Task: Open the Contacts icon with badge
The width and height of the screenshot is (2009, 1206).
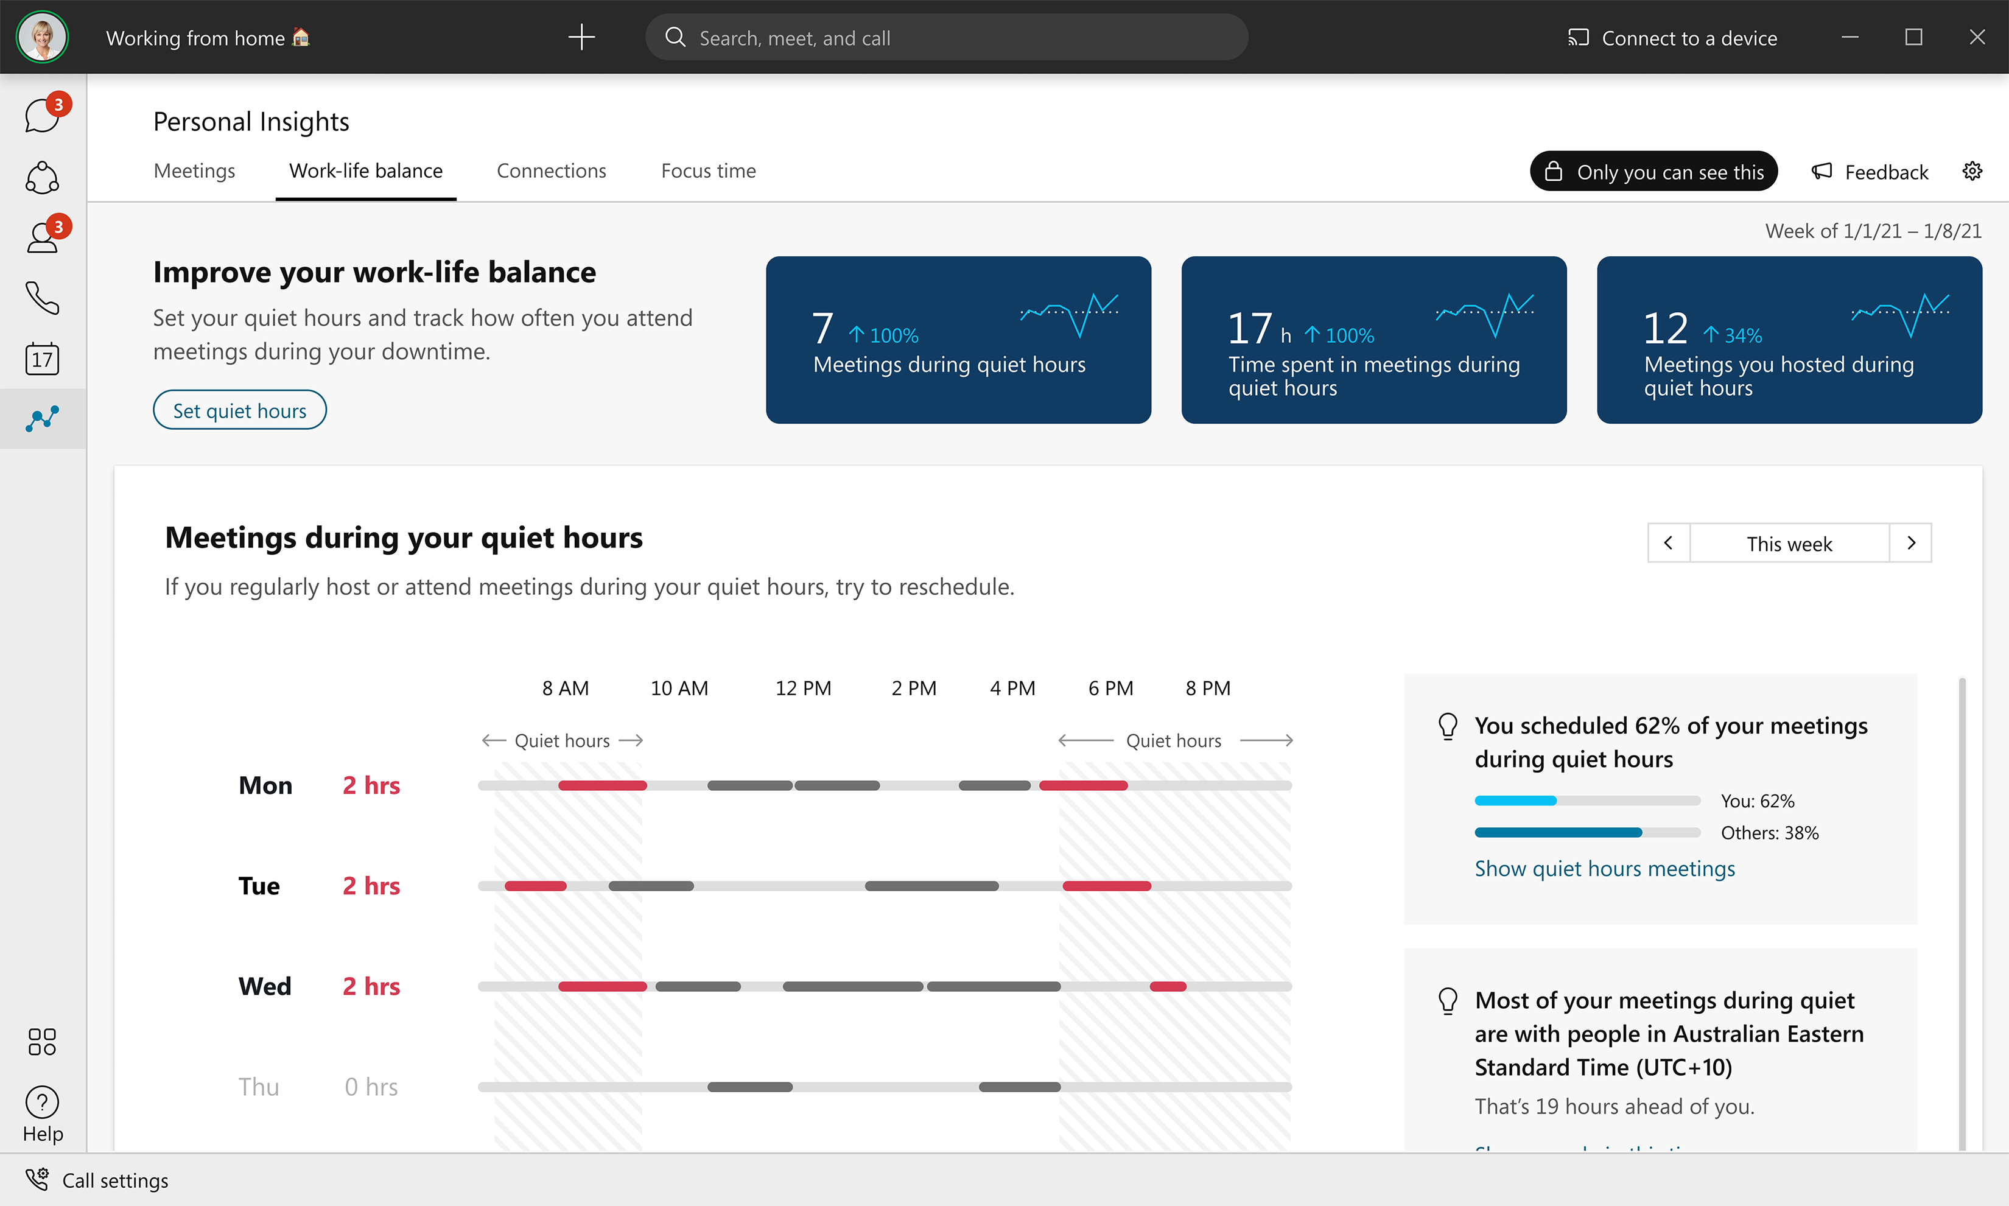Action: [42, 237]
